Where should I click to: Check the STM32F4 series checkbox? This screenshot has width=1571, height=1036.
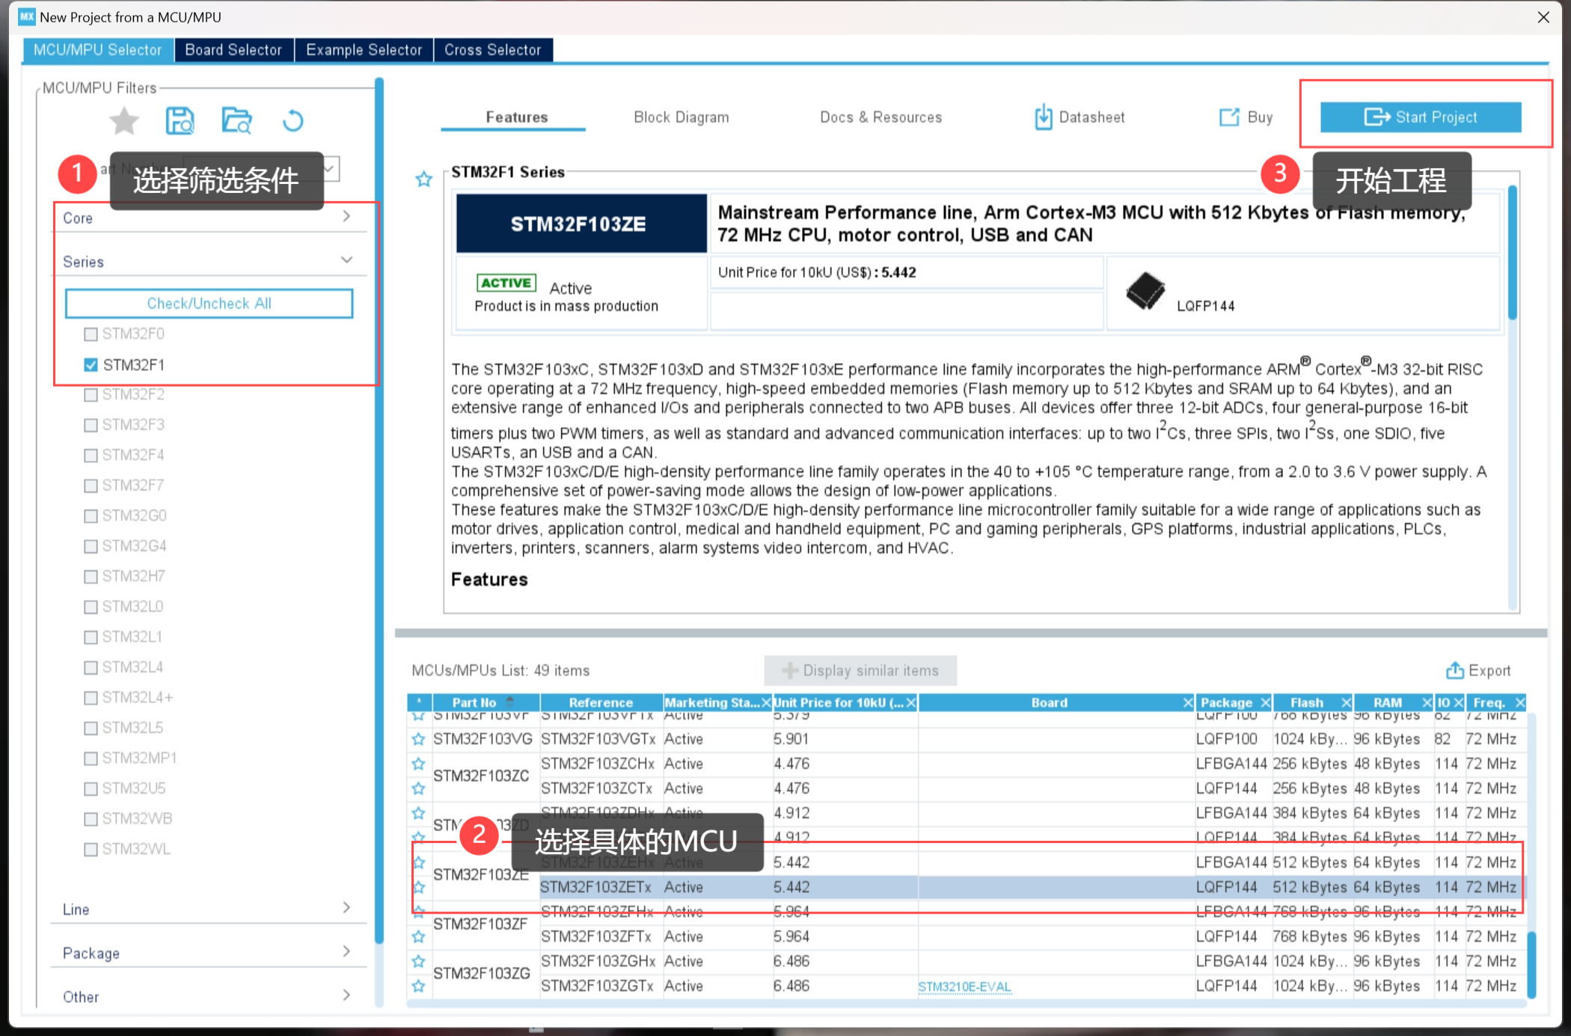pyautogui.click(x=91, y=456)
